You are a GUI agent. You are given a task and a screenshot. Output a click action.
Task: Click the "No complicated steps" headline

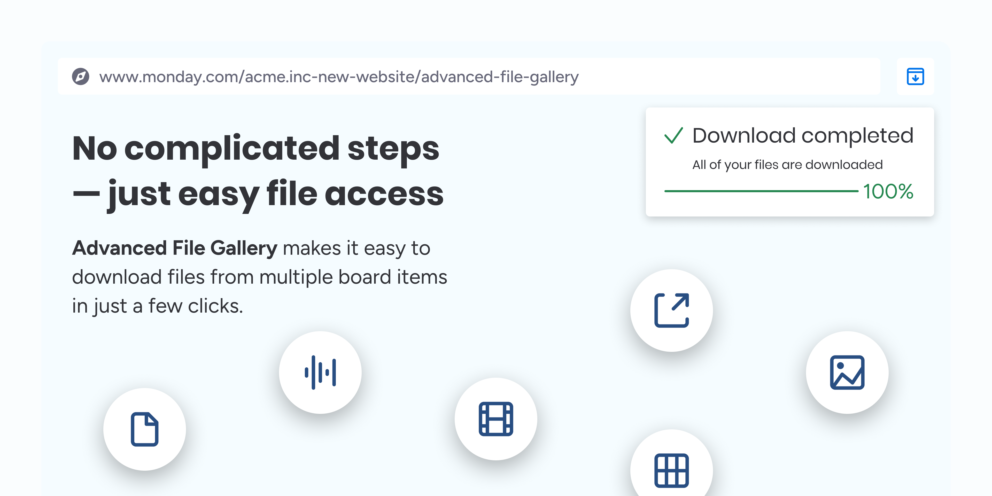(256, 149)
